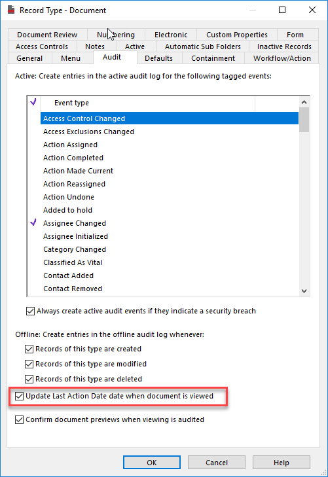This screenshot has height=477, width=328.
Task: Select the Contact Added event
Action: 169,275
